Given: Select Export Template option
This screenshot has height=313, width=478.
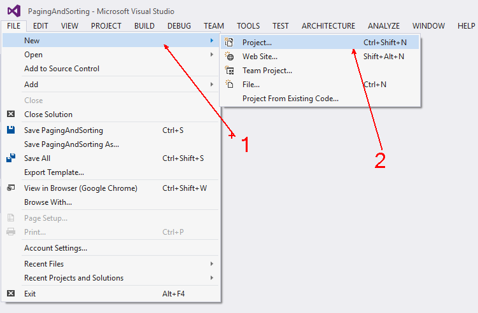Looking at the screenshot, I should pyautogui.click(x=54, y=172).
